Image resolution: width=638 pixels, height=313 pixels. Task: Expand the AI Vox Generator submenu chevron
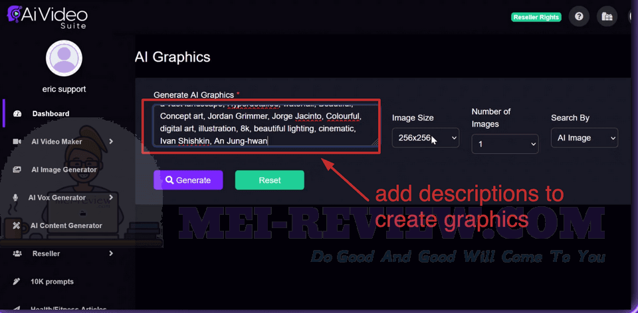pos(111,198)
